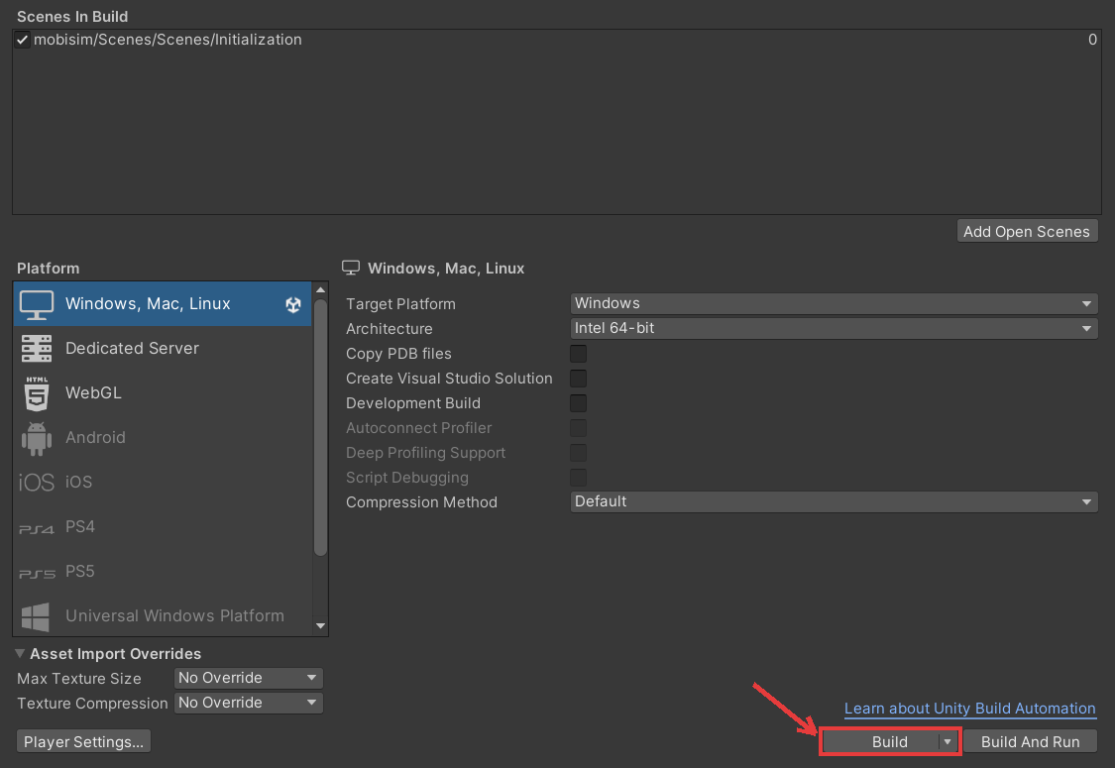
Task: Click Build And Run
Action: (1030, 741)
